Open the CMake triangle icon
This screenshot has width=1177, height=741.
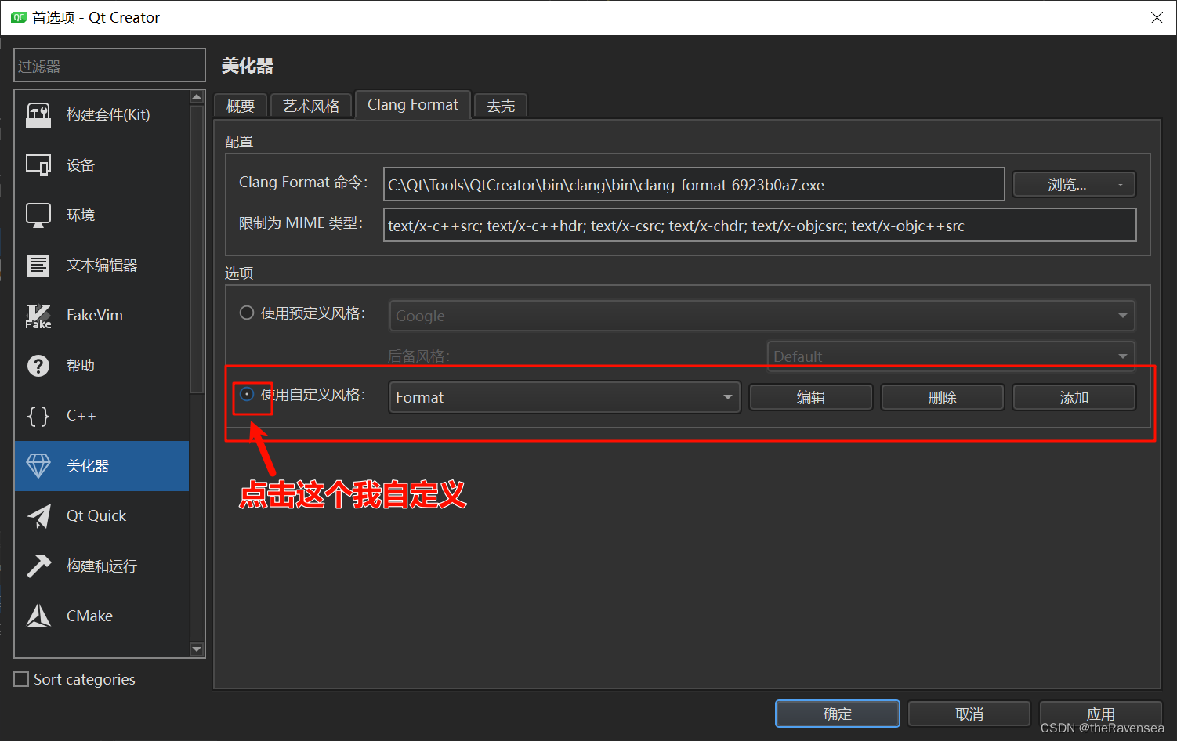point(38,616)
